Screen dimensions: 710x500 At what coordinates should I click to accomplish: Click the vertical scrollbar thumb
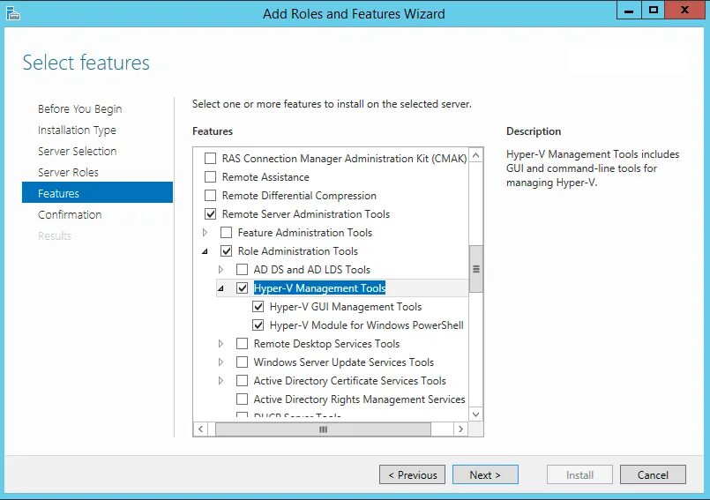pyautogui.click(x=476, y=269)
